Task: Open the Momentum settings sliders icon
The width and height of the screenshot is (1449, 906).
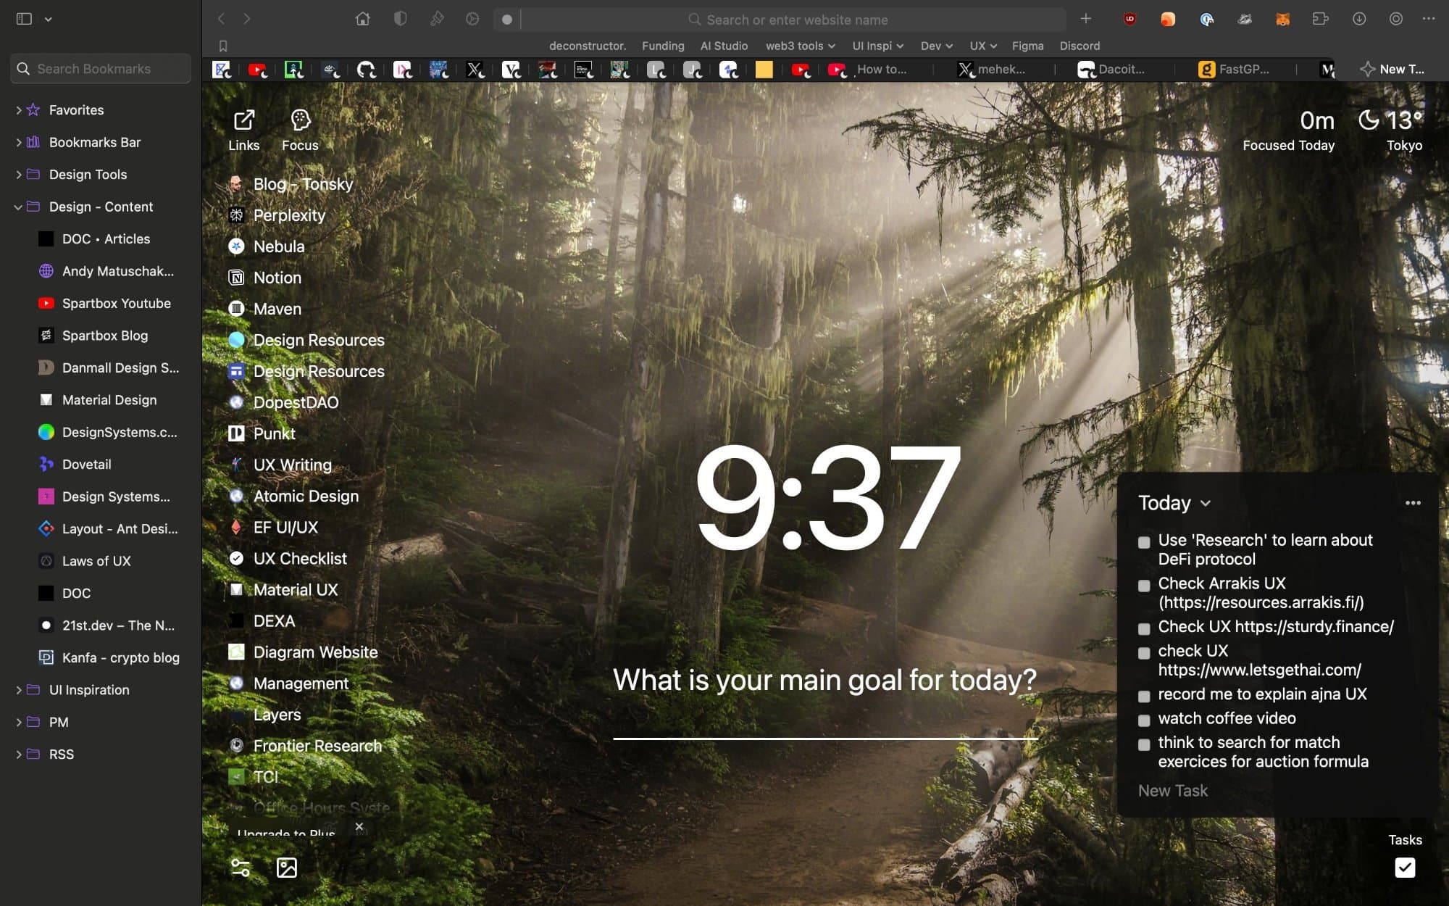Action: click(x=241, y=868)
